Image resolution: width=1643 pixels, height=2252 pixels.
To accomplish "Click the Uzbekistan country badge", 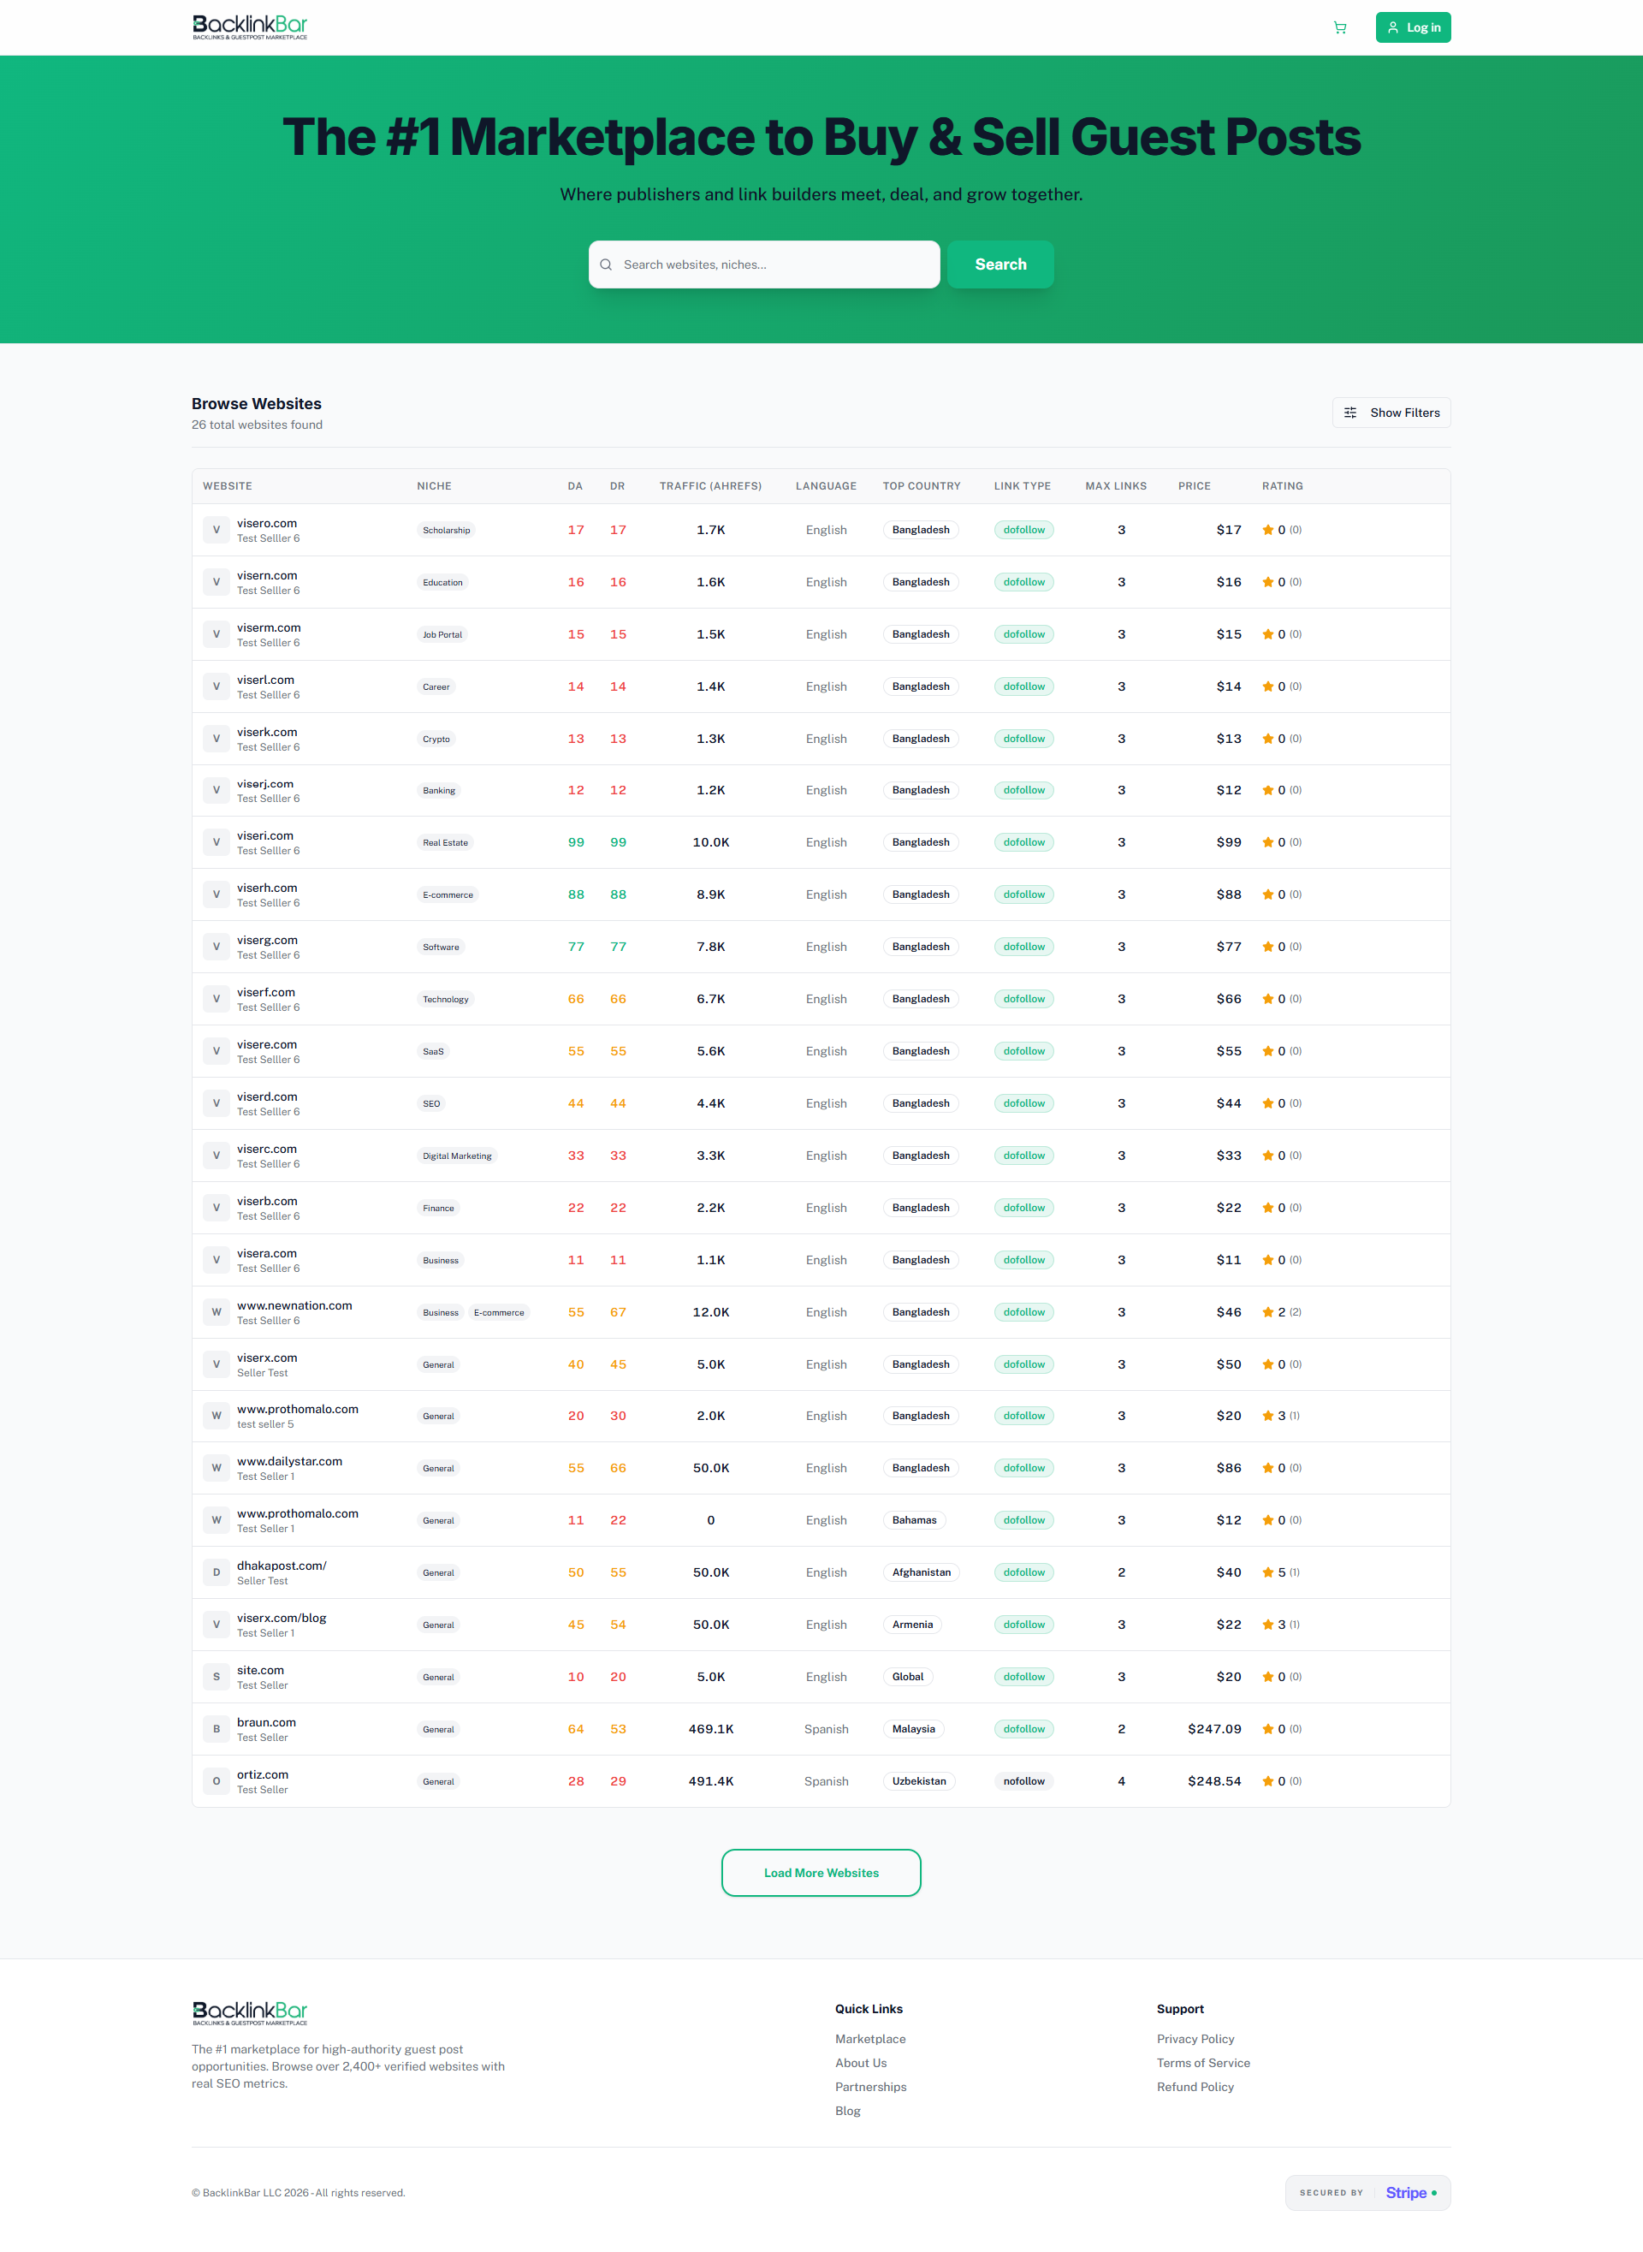I will point(919,1781).
